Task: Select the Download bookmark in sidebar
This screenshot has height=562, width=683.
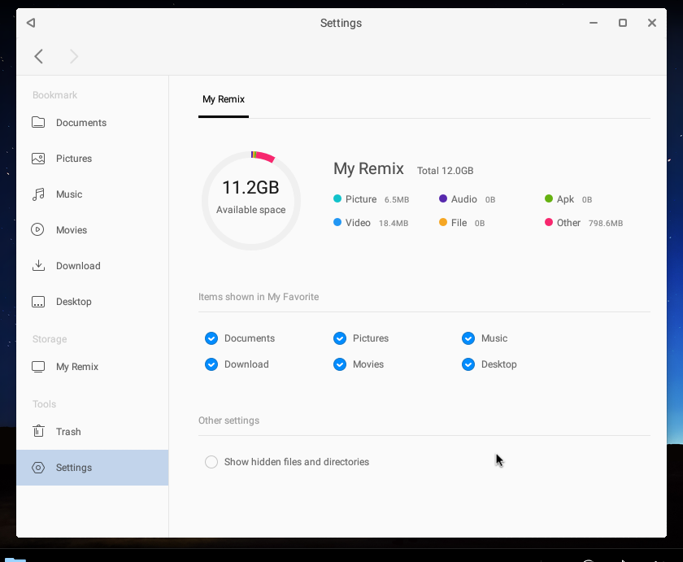Action: pyautogui.click(x=79, y=266)
